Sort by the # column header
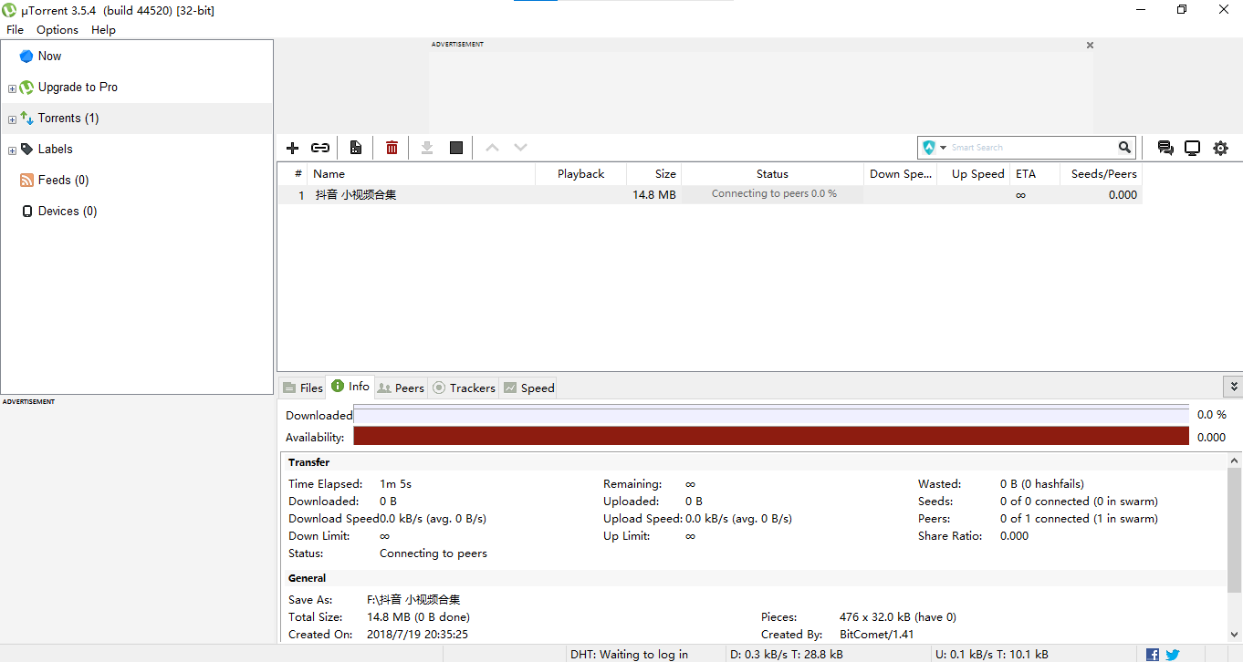The width and height of the screenshot is (1243, 662). pyautogui.click(x=293, y=173)
